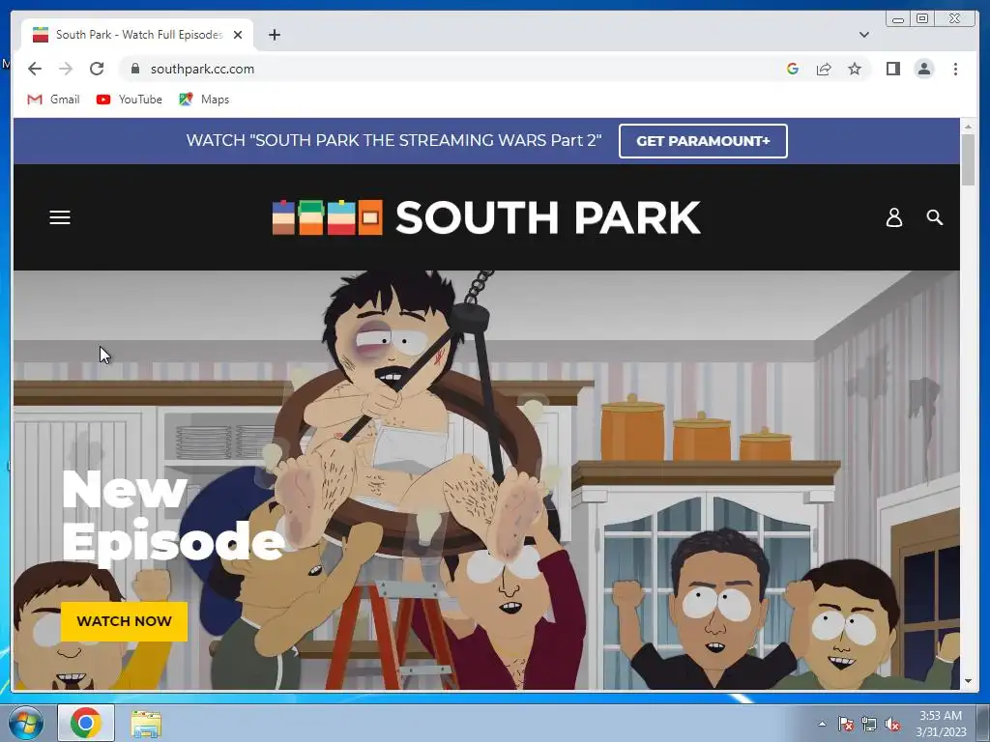Click the New Episode hero image
The width and height of the screenshot is (990, 742).
[x=486, y=479]
